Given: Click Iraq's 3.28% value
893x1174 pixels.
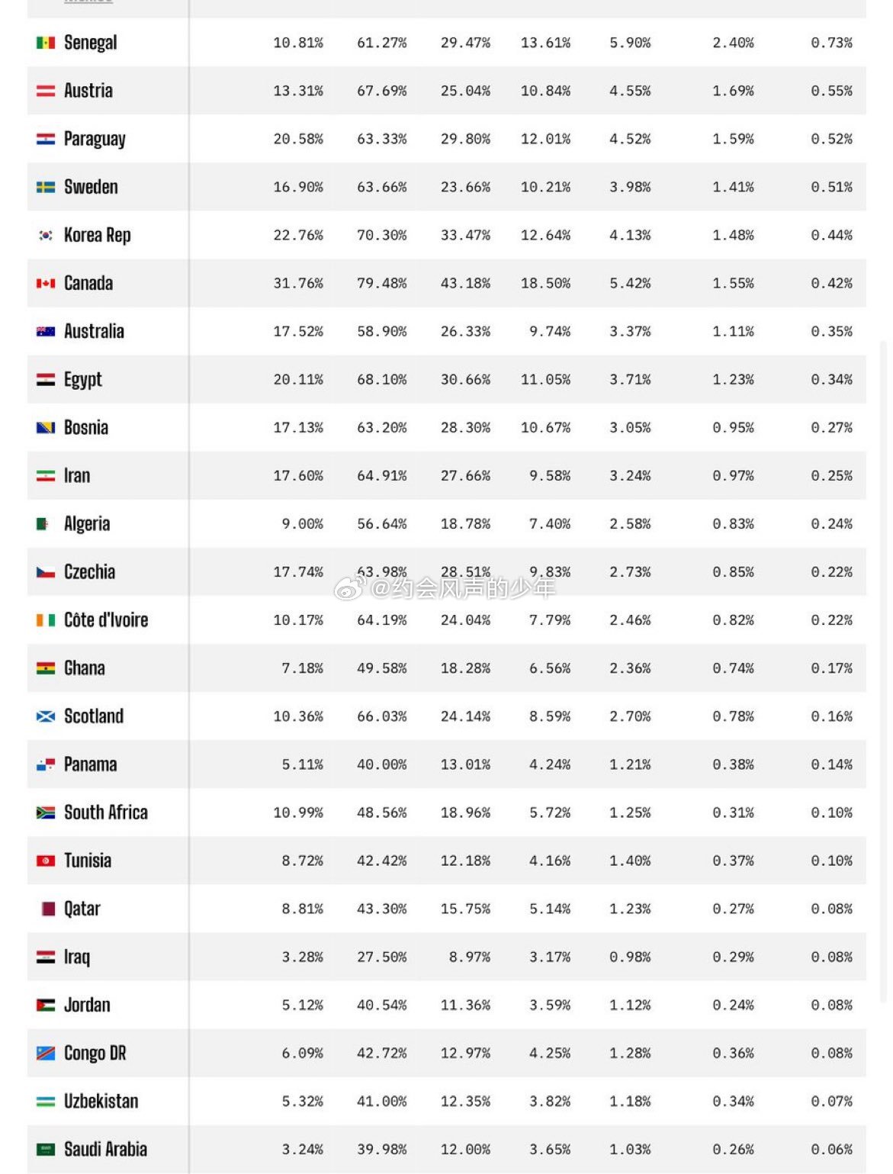Looking at the screenshot, I should [303, 957].
